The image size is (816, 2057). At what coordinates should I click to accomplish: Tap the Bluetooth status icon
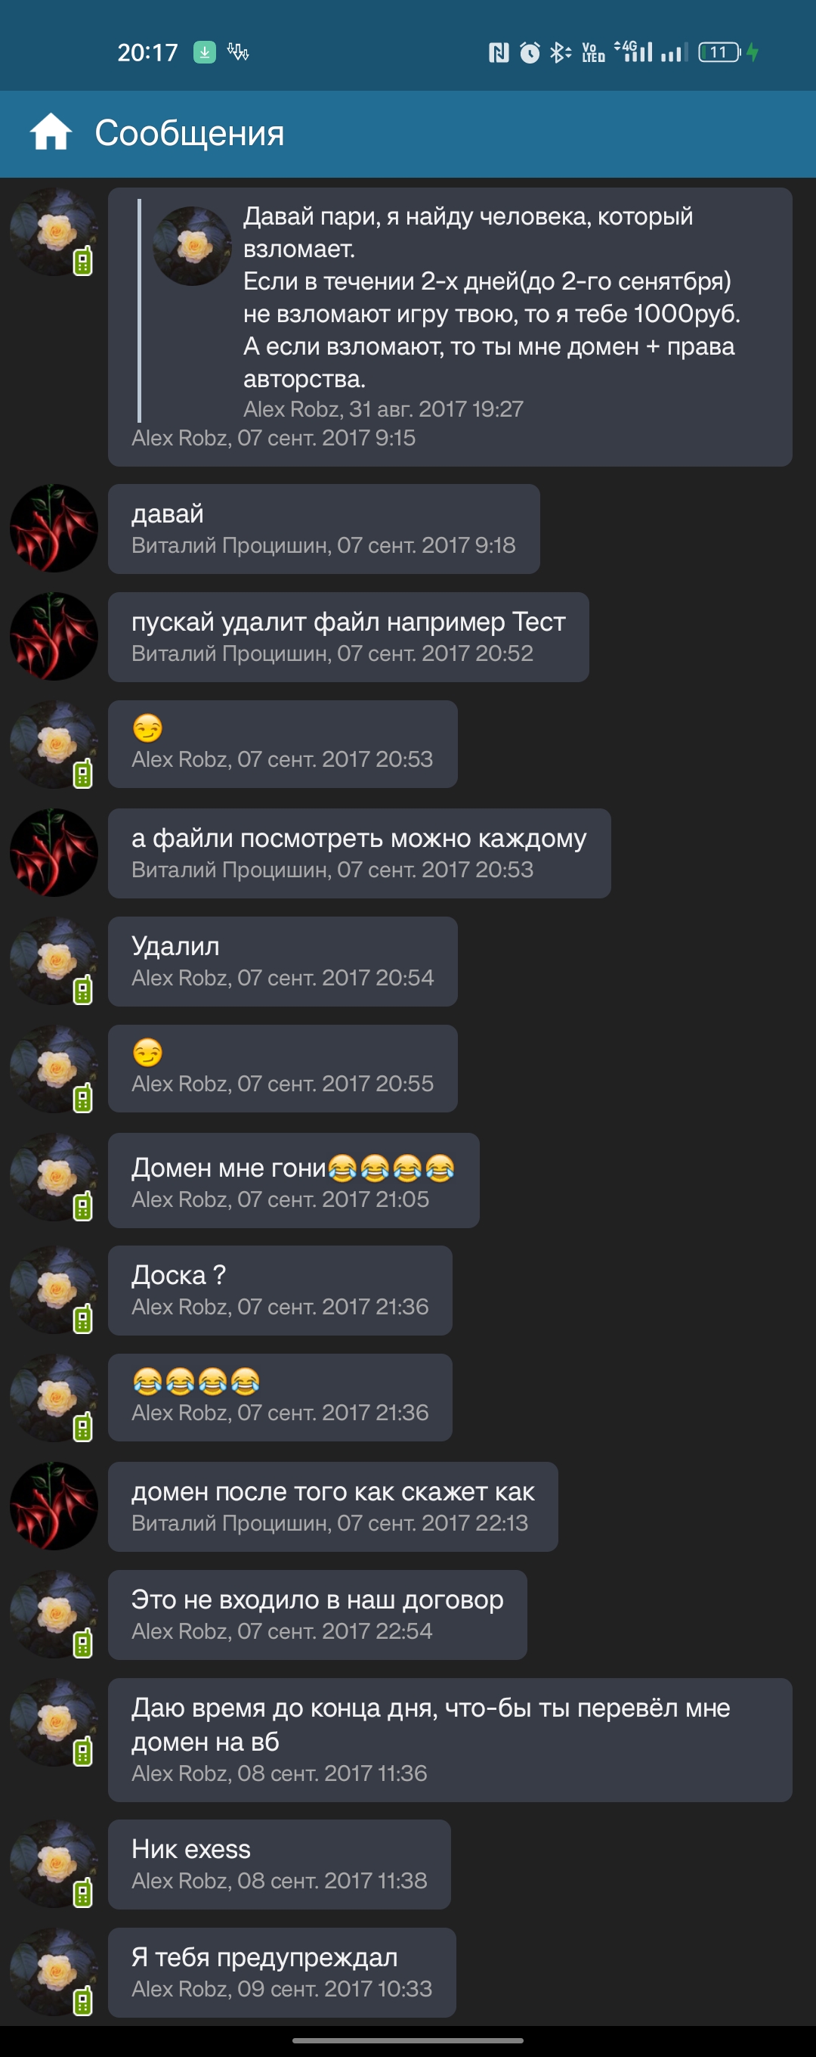[x=560, y=53]
